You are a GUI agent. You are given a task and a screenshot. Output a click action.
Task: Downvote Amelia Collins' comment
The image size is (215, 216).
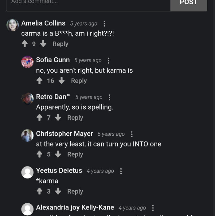tap(43, 44)
